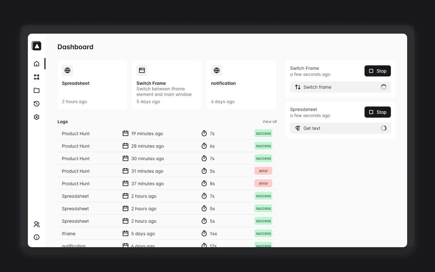Image resolution: width=435 pixels, height=272 pixels.
Task: Click the Switch Frame card description text
Action: point(164,92)
